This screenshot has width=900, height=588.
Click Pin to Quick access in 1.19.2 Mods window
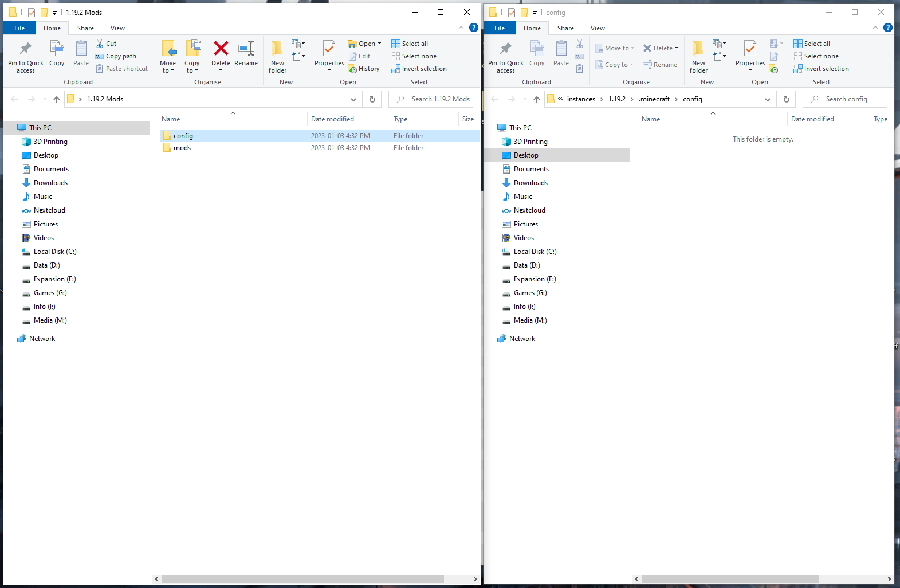tap(26, 57)
